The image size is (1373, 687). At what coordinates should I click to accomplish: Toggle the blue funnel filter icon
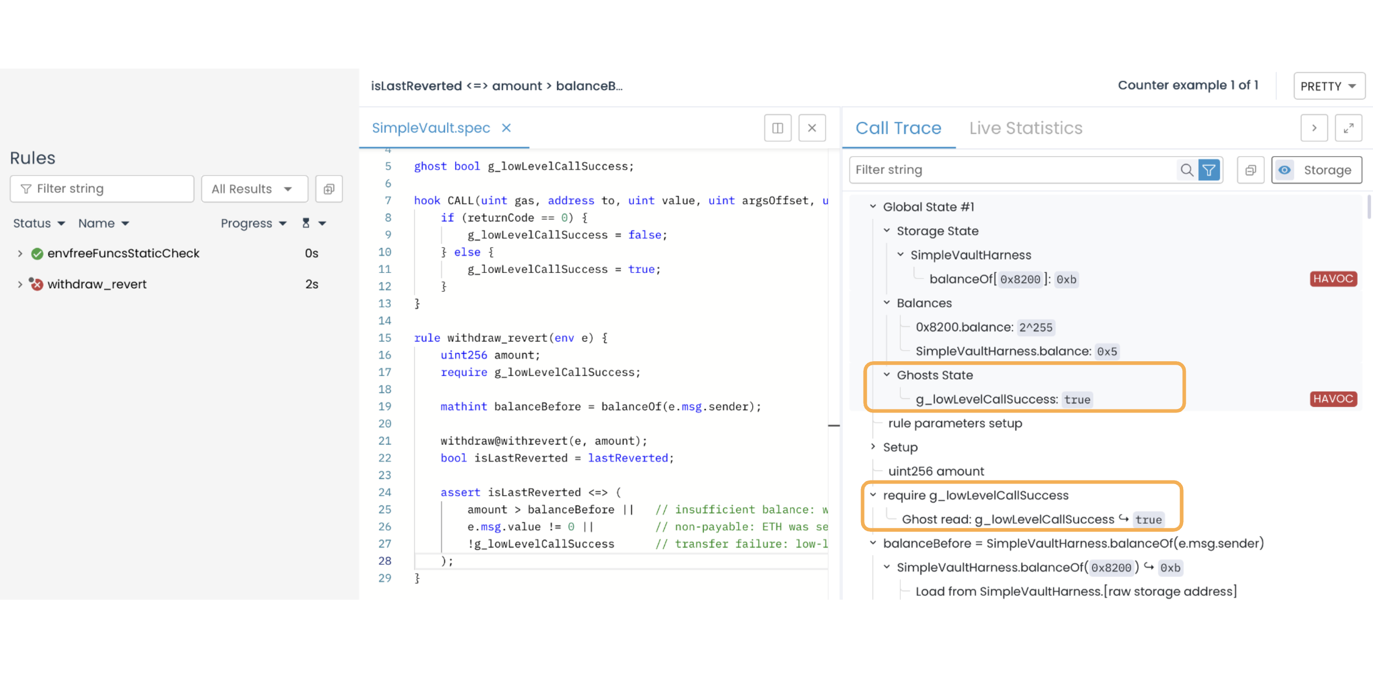(1208, 170)
